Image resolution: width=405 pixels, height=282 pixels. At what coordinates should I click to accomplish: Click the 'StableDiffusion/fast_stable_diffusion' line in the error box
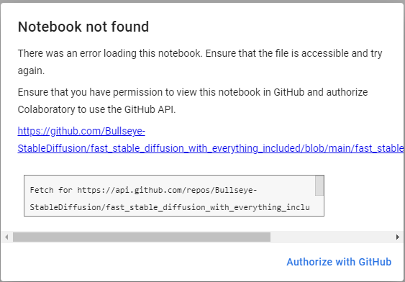(170, 207)
